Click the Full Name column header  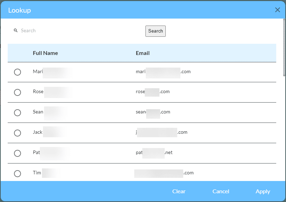point(45,53)
